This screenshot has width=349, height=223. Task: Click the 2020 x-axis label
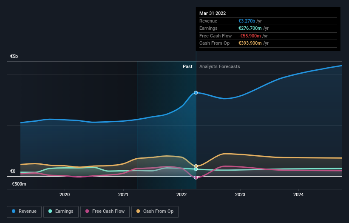[65, 195]
